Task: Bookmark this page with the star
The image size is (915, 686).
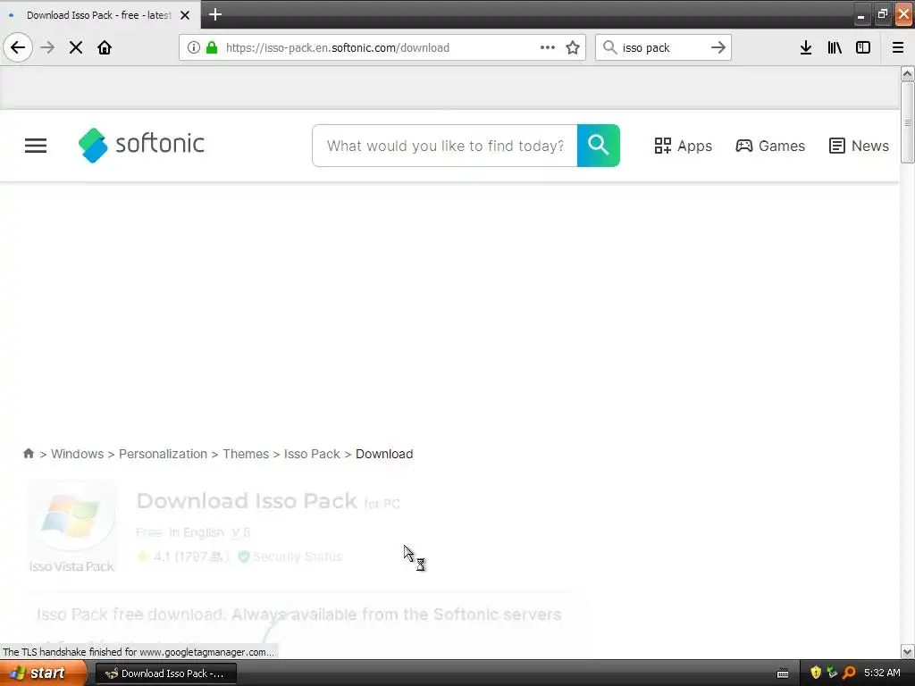Action: click(573, 47)
